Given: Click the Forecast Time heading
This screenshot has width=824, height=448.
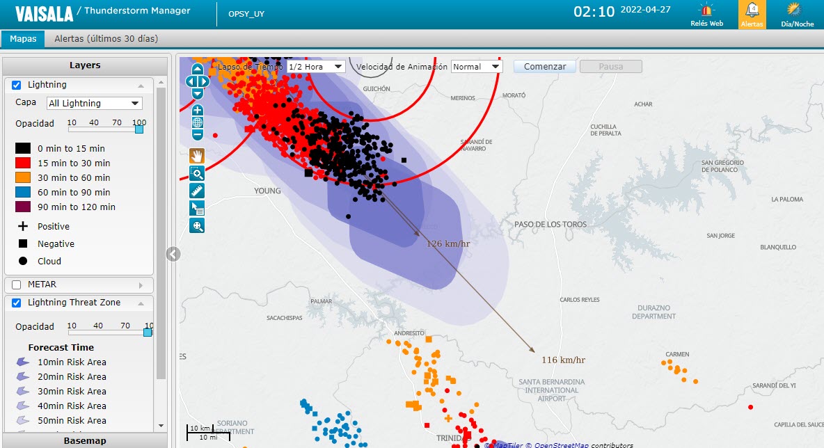Looking at the screenshot, I should [61, 347].
